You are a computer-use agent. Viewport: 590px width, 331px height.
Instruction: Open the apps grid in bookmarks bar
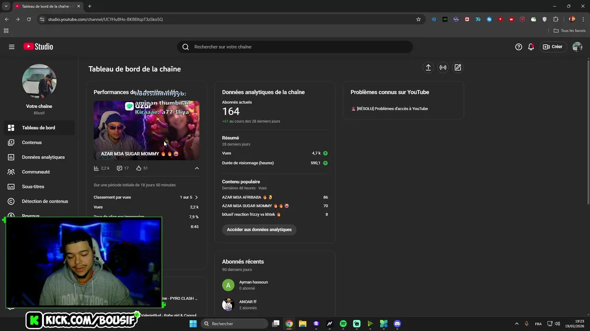pos(6,31)
